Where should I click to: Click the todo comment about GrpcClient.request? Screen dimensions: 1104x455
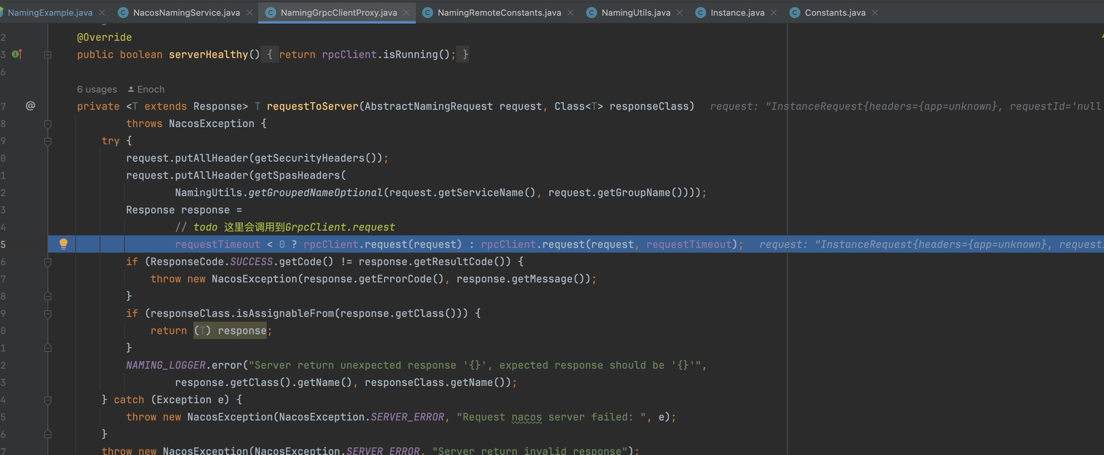[x=285, y=227]
